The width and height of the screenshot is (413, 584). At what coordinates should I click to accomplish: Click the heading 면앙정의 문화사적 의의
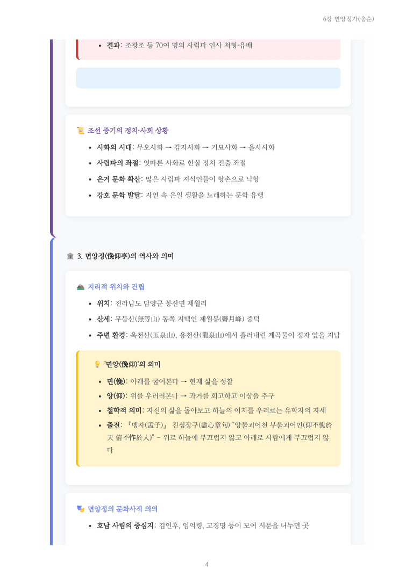123,509
